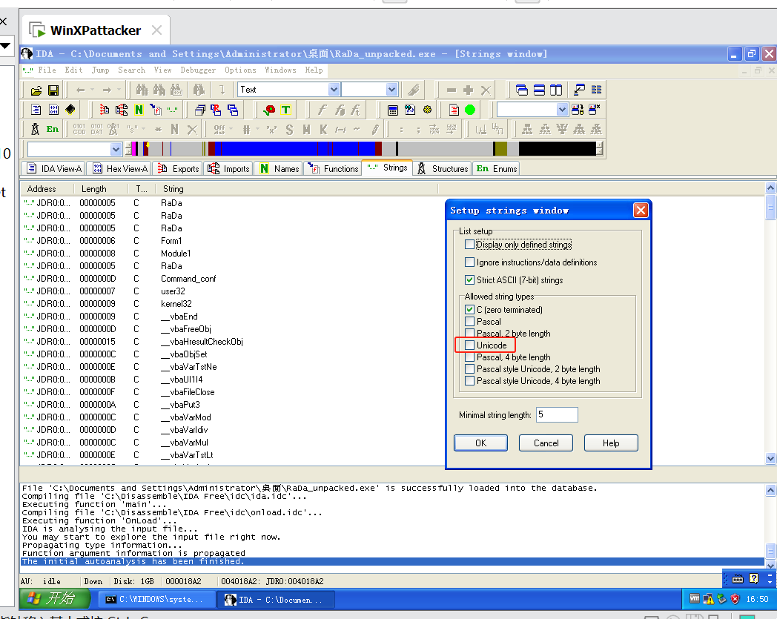Check Ignore instructions/data definitions option
Screen dimensions: 777x619
(470, 262)
